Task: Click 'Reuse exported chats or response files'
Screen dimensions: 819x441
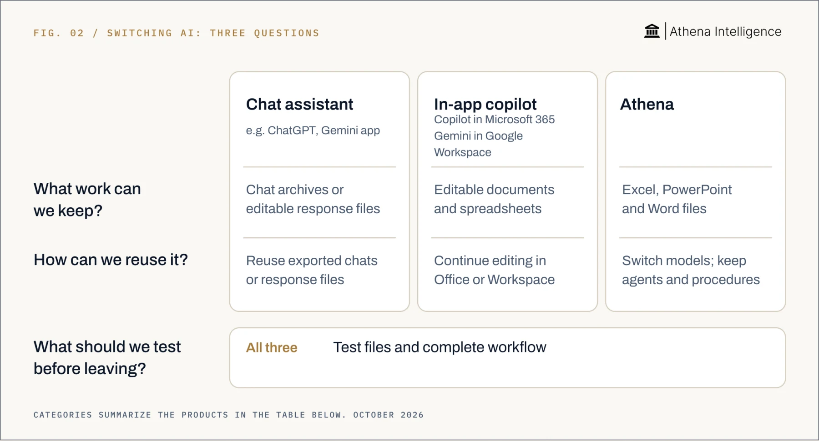Action: 312,270
